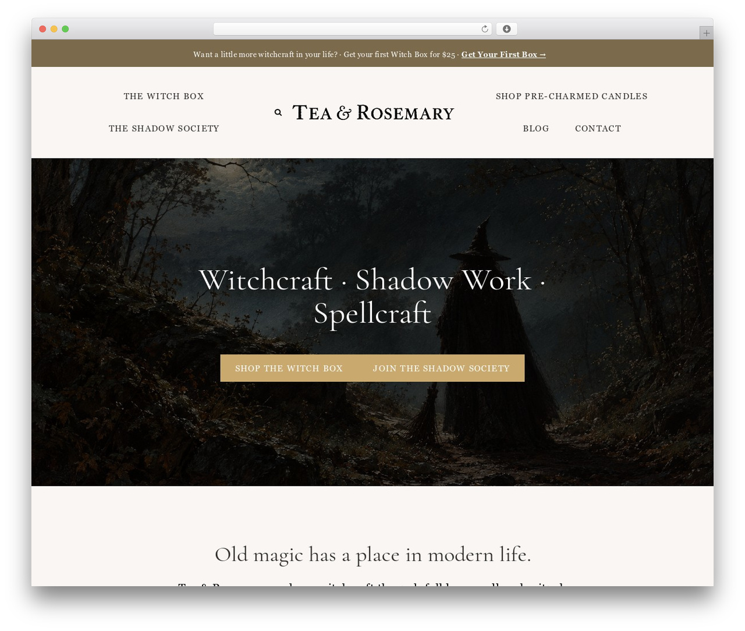Viewport: 745px width, 631px height.
Task: Click the heading Old magic has a place
Action: click(x=372, y=554)
